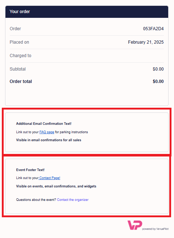Click the VenuePilot VP logo icon
Screen dimensions: 174x238
[x=135, y=225]
